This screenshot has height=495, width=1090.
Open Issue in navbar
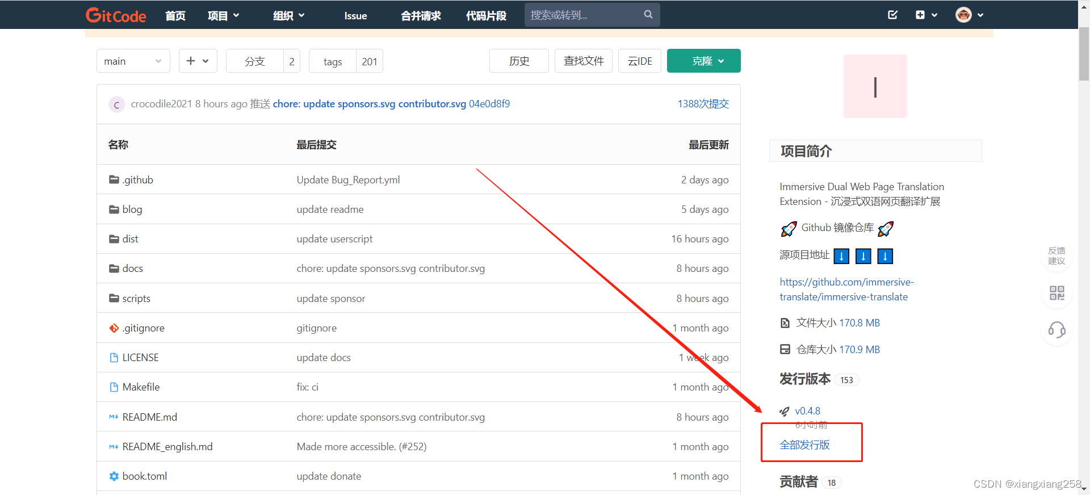point(355,16)
